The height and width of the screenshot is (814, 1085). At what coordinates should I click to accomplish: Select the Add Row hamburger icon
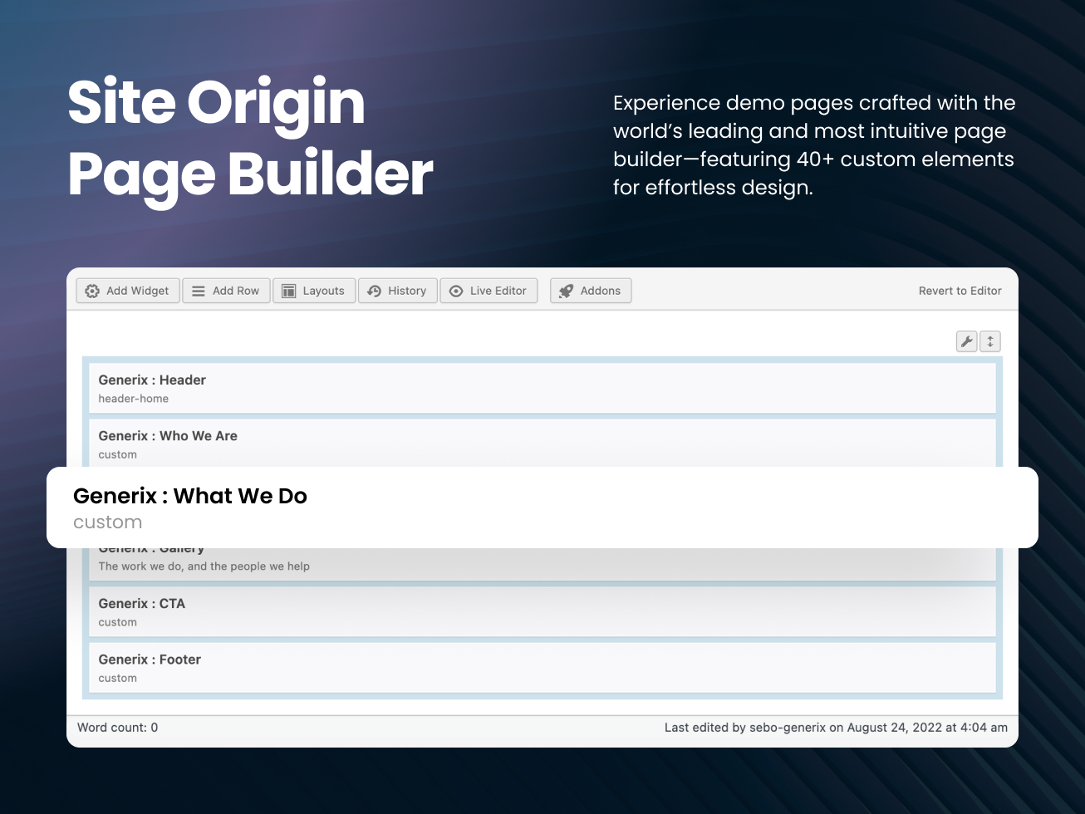[199, 291]
